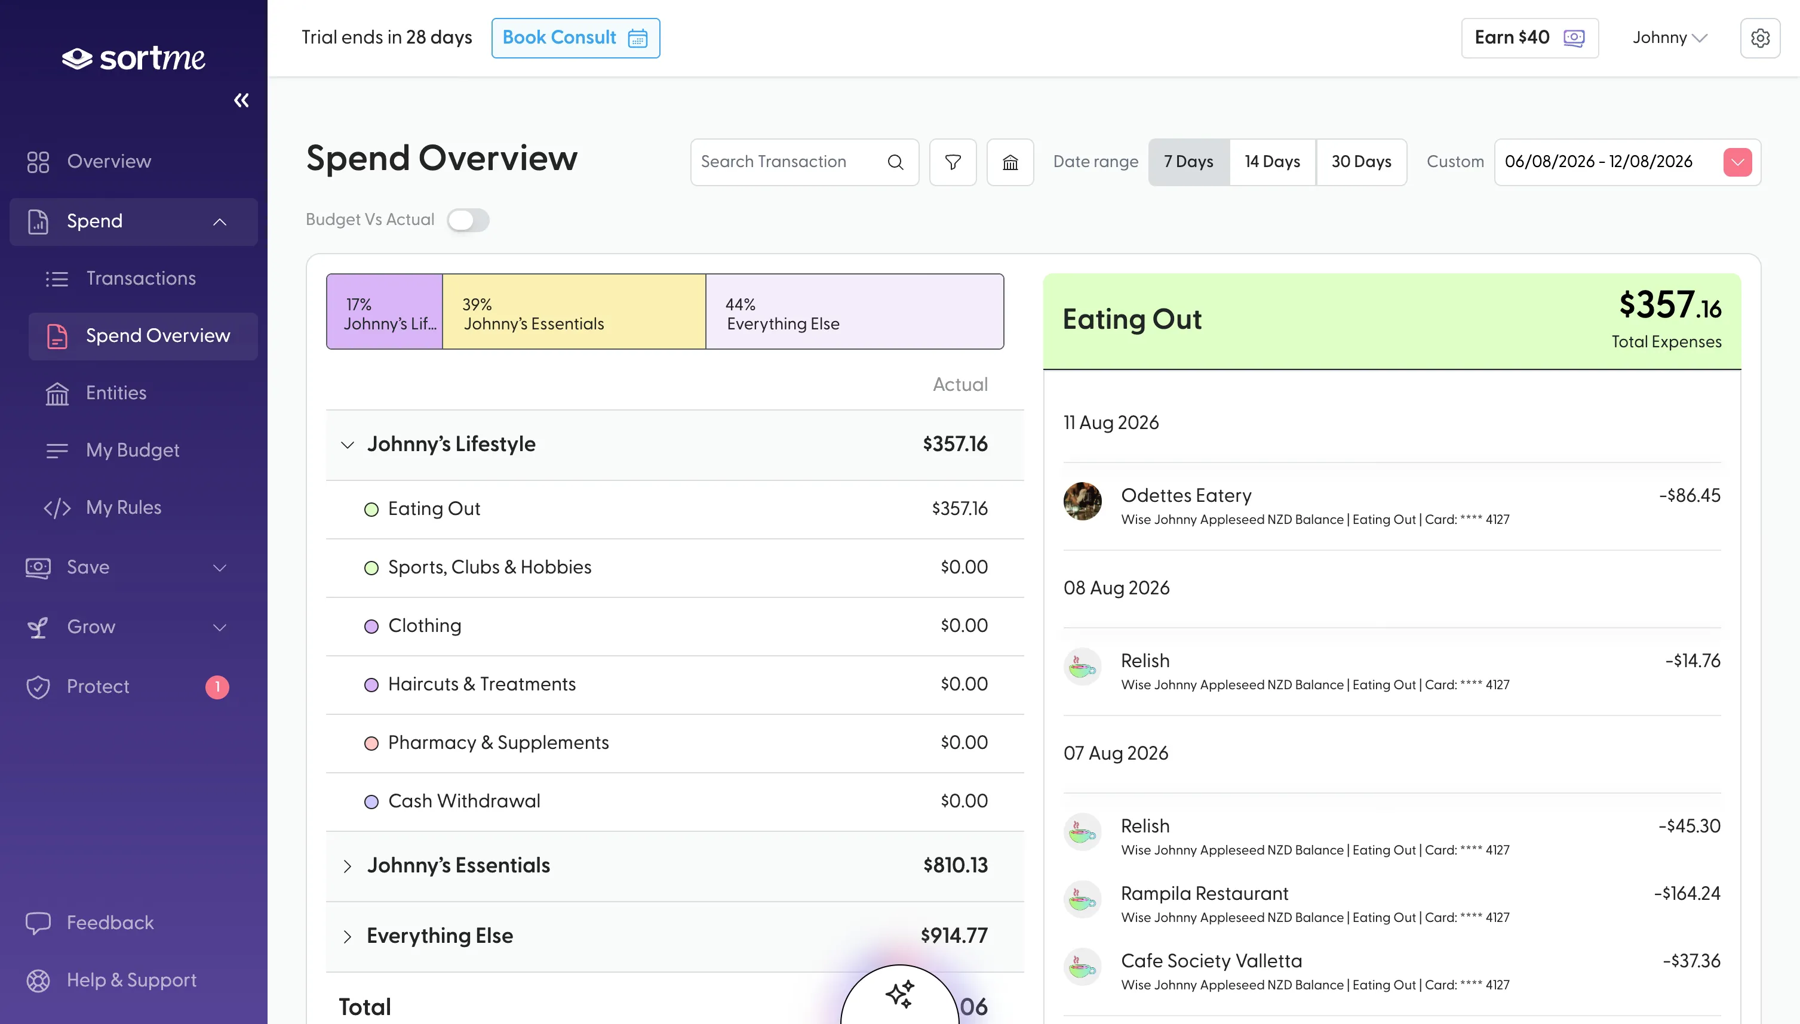Open the transaction filter funnel icon
Screen dimensions: 1800x1024
tap(953, 162)
